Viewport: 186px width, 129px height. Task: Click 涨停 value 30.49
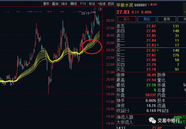click(x=151, y=75)
